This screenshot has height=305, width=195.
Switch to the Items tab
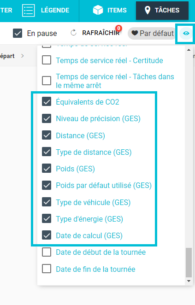110,10
